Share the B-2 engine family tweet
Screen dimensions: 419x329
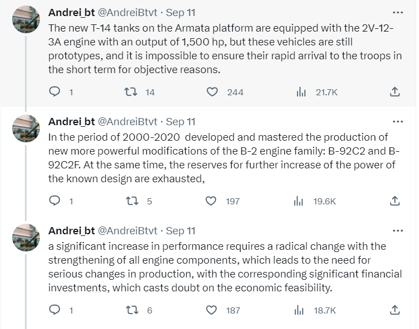pyautogui.click(x=395, y=201)
